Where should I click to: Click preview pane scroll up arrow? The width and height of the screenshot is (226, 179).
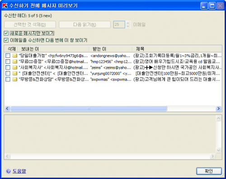tap(218, 118)
